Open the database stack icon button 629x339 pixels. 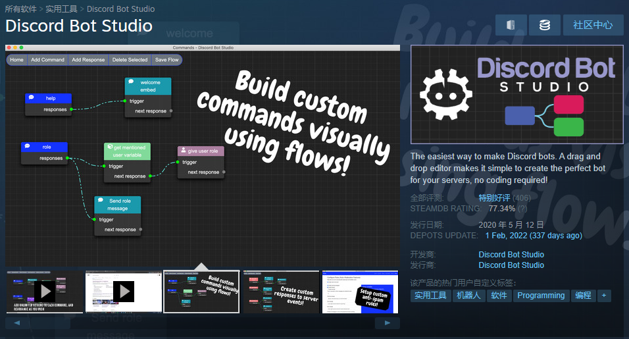[x=544, y=25]
